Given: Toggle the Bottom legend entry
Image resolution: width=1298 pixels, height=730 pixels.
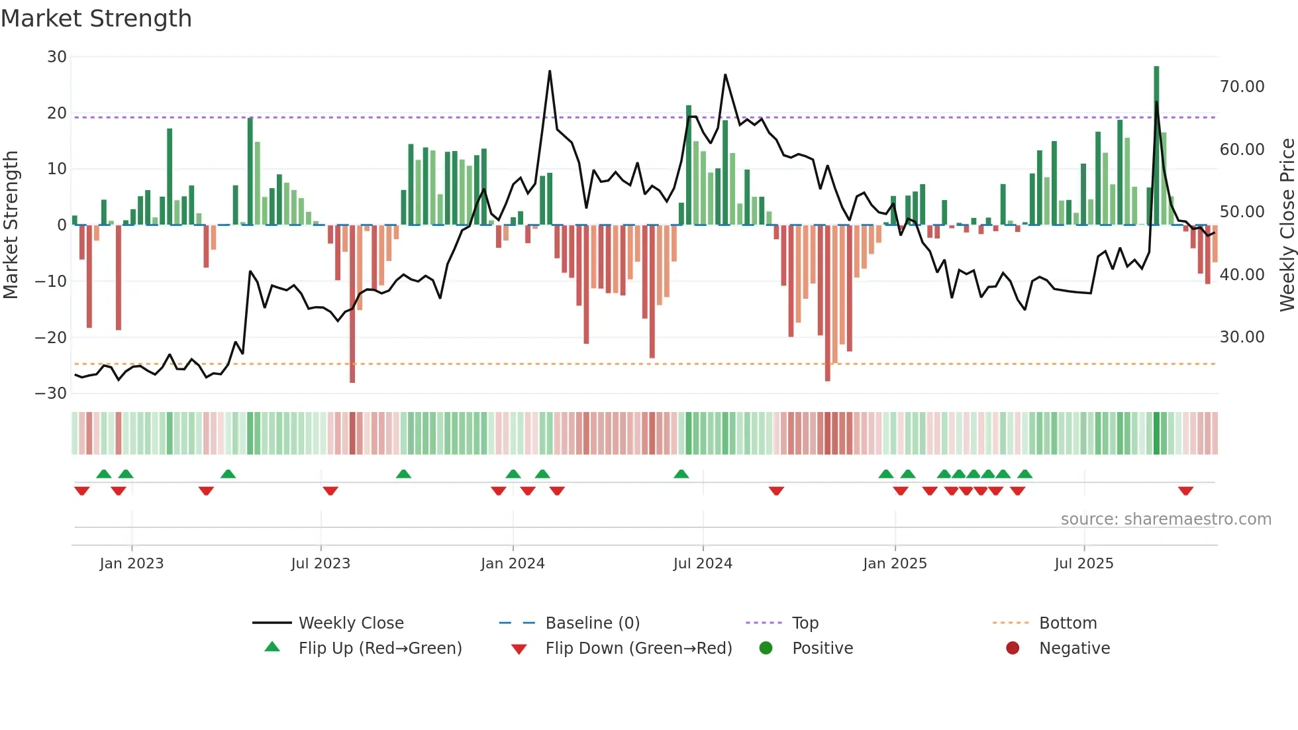Looking at the screenshot, I should (1068, 623).
